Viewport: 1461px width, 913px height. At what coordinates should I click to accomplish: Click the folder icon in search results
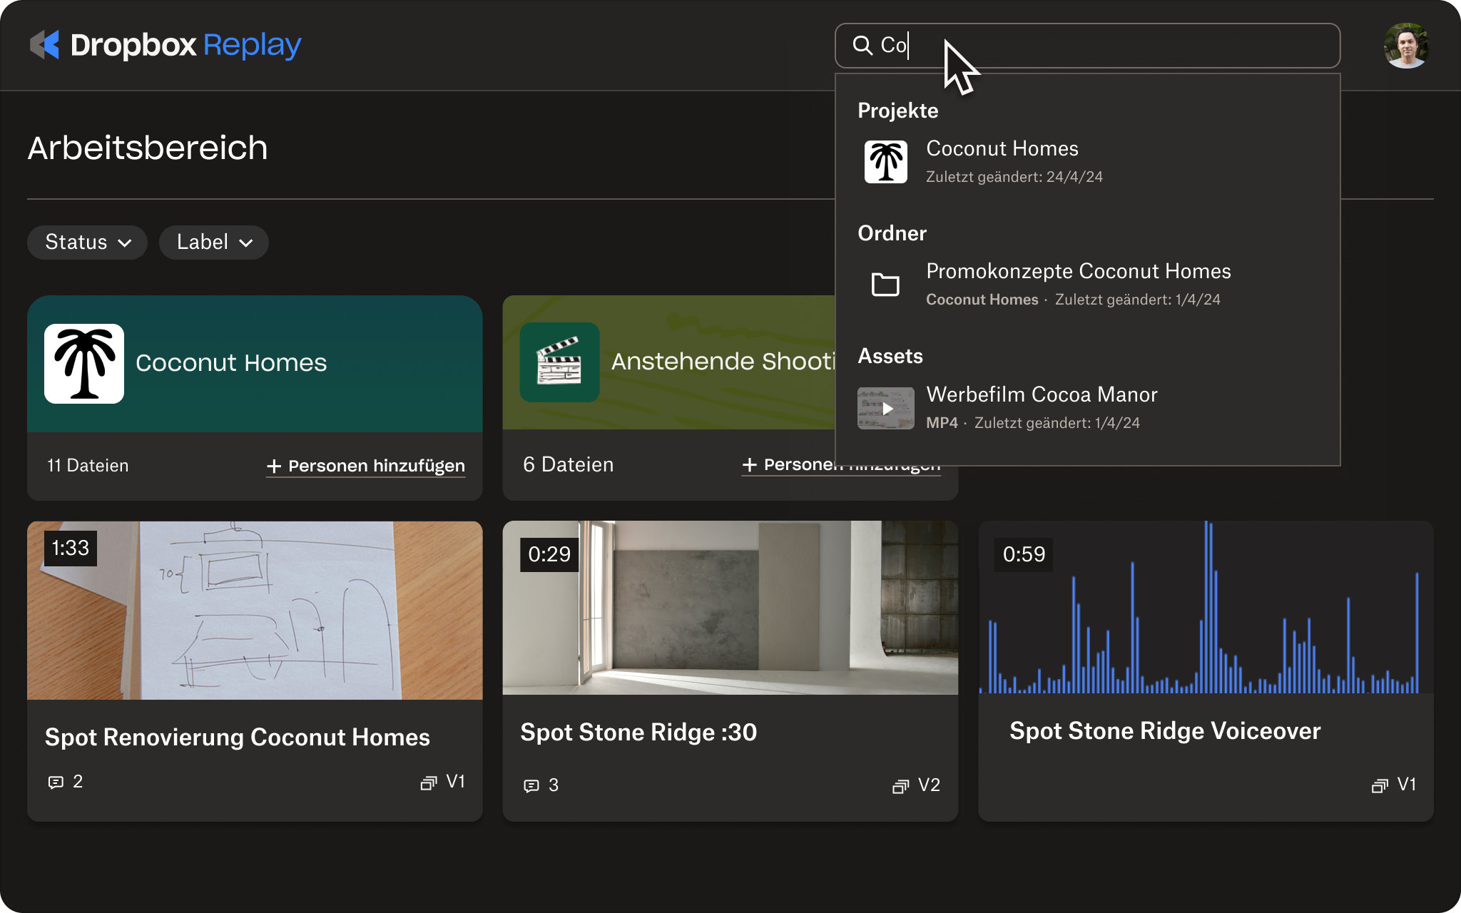click(x=885, y=285)
